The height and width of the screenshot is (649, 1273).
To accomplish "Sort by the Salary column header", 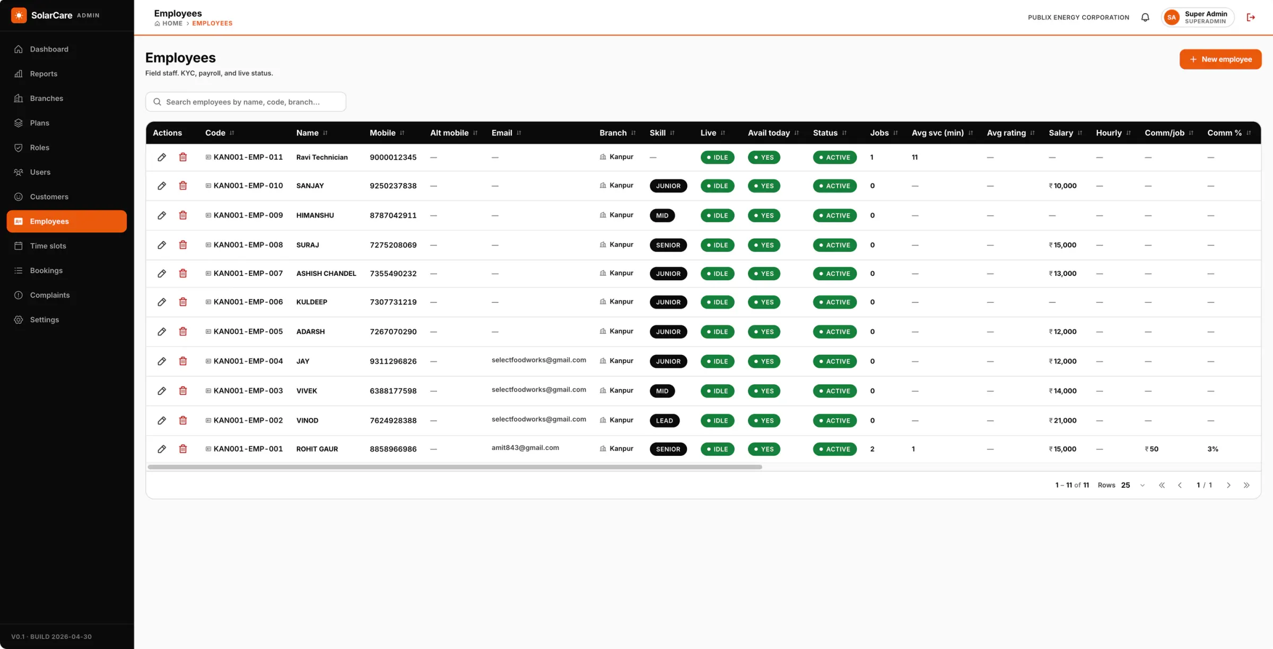I will tap(1065, 133).
